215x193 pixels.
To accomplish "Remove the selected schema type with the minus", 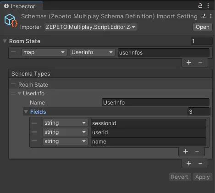I will [x=200, y=163].
